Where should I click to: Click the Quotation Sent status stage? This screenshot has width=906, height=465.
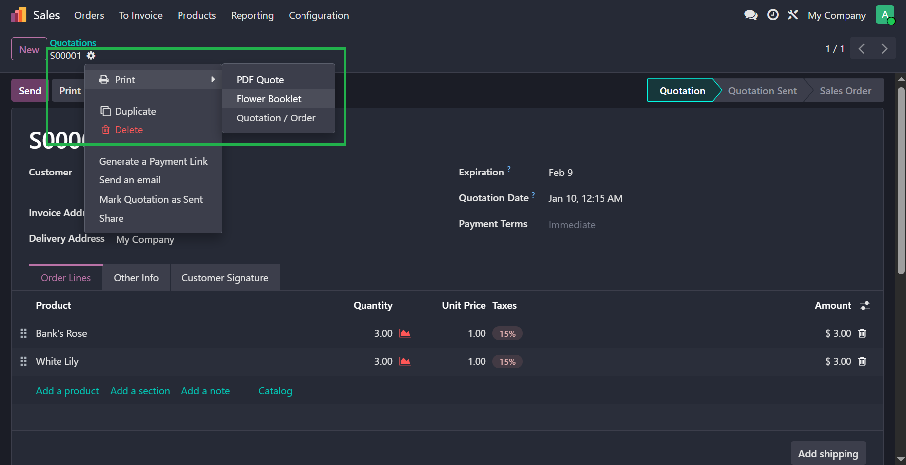pos(762,91)
